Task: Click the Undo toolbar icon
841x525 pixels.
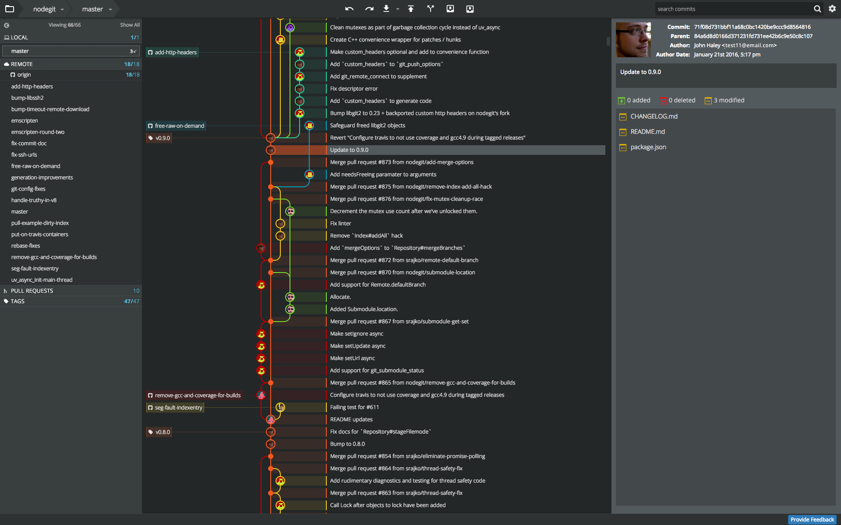Action: click(349, 9)
